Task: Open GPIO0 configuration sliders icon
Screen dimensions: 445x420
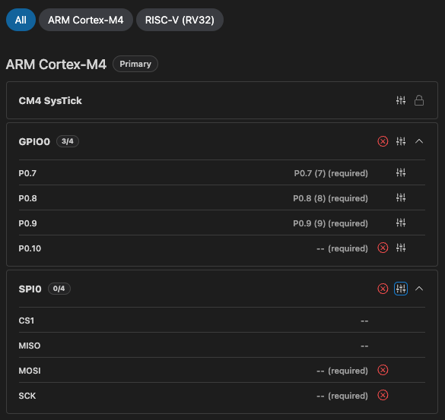Action: (x=401, y=141)
